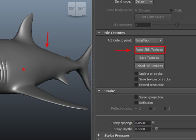Select Reflection axis Z radio button
The image size is (196, 140).
tap(165, 108)
